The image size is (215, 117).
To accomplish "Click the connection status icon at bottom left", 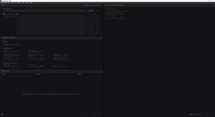I will click(x=2, y=115).
